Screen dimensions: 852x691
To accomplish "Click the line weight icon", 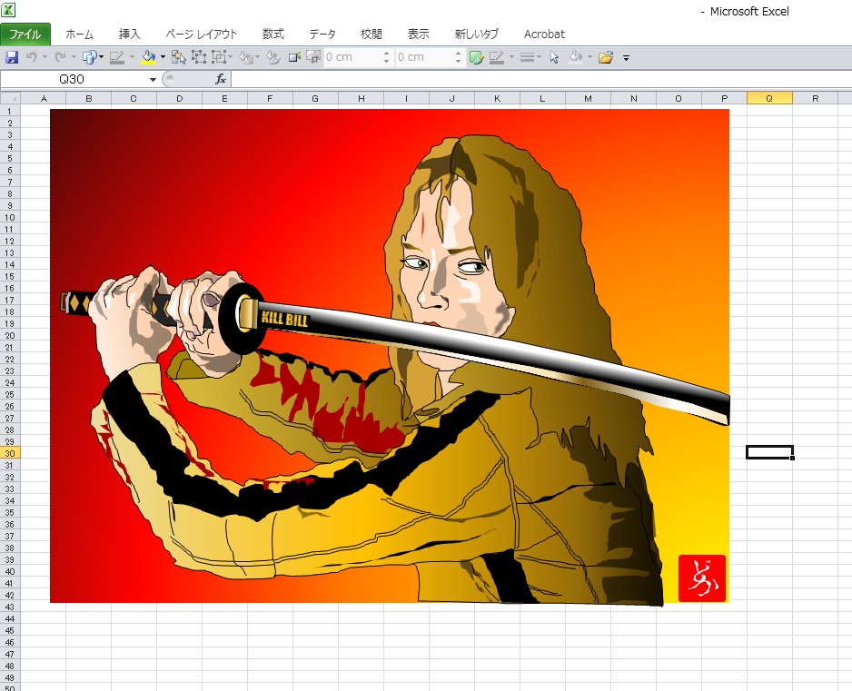I will pos(527,57).
